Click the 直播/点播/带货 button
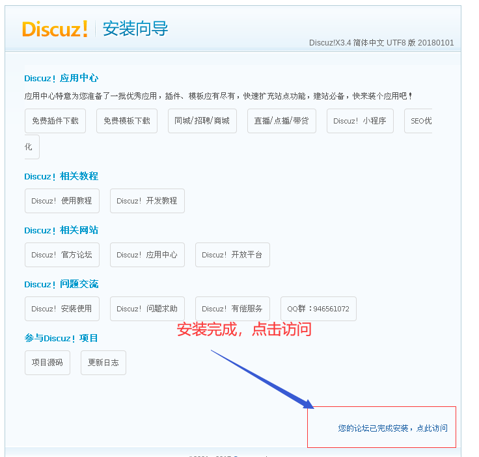The height and width of the screenshot is (457, 479). 282,121
